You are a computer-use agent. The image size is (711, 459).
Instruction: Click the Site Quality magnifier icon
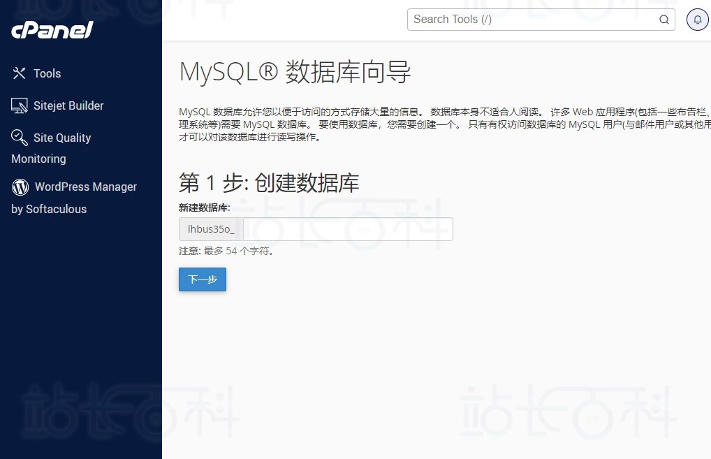19,138
